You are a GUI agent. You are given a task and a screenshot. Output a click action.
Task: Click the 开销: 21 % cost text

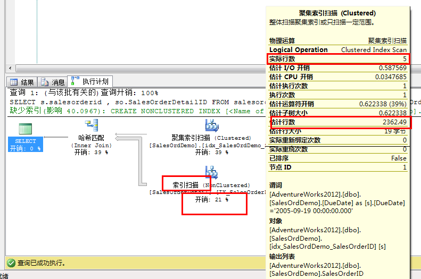pos(212,199)
